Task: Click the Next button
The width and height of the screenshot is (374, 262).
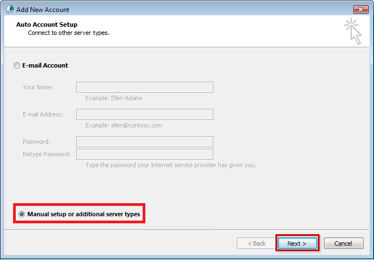Action: (297, 243)
